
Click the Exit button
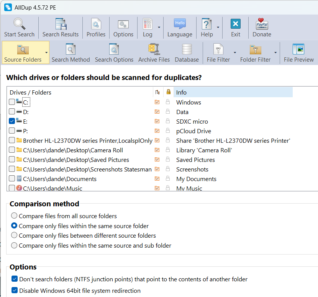click(x=236, y=27)
